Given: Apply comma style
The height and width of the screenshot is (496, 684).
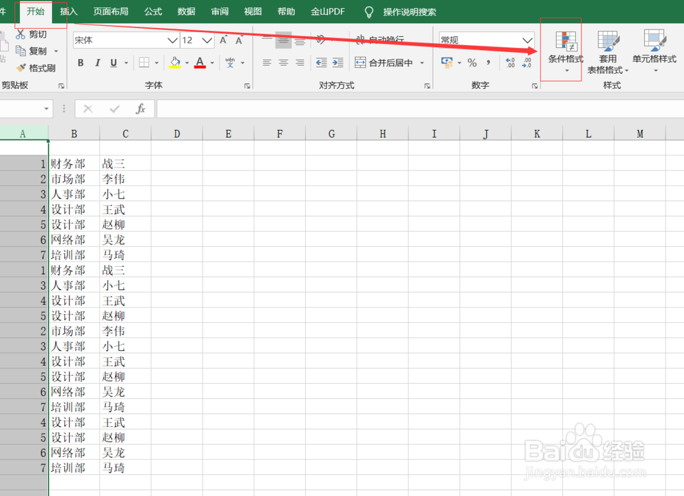Looking at the screenshot, I should pos(488,63).
